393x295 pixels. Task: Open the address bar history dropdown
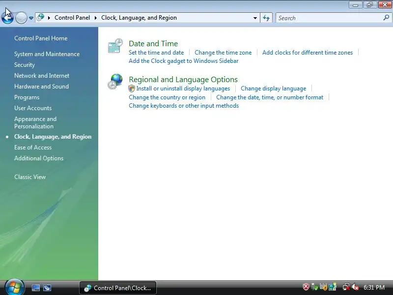[255, 18]
